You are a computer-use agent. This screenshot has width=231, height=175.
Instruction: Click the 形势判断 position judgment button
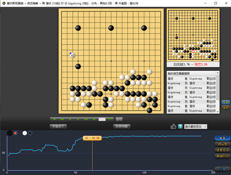click(122, 126)
